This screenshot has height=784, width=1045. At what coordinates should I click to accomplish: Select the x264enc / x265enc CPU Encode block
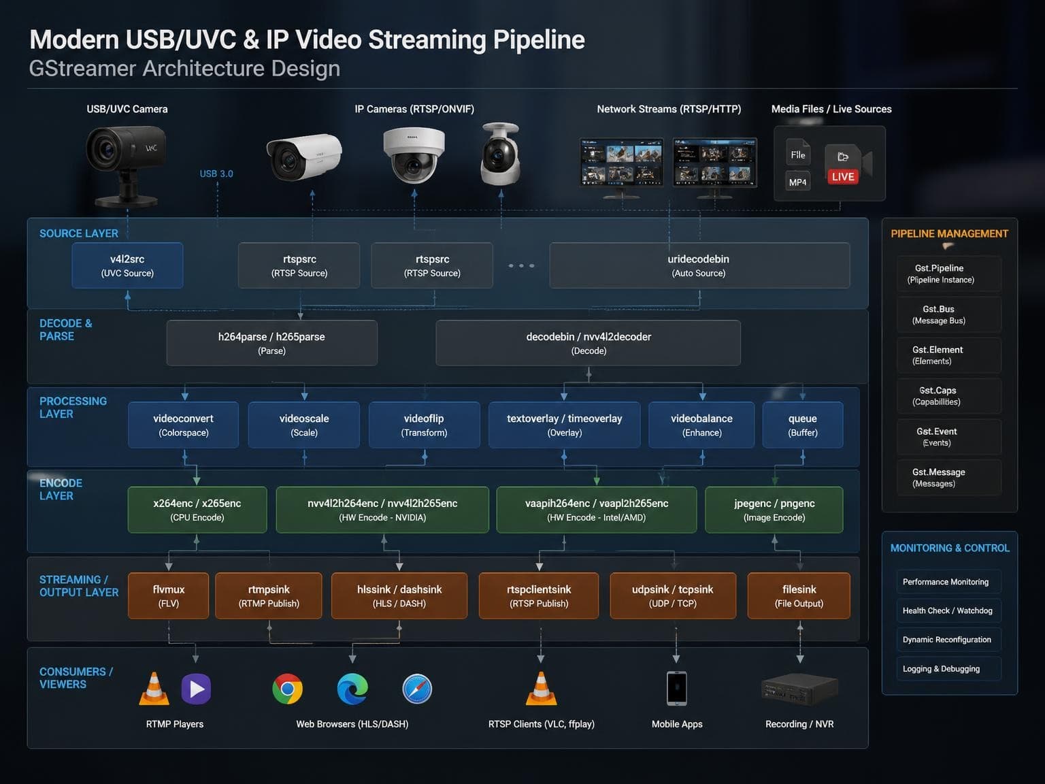click(197, 510)
